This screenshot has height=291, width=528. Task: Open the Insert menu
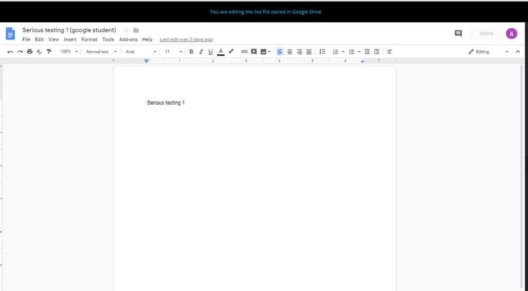(70, 40)
